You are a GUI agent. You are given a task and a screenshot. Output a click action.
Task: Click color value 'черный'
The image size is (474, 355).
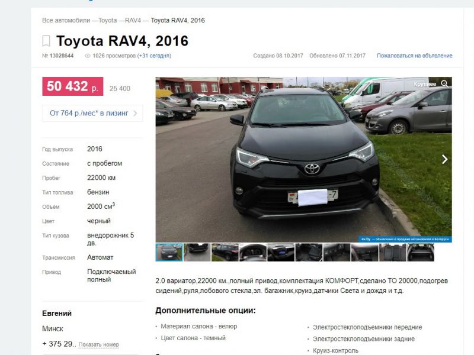pyautogui.click(x=99, y=221)
